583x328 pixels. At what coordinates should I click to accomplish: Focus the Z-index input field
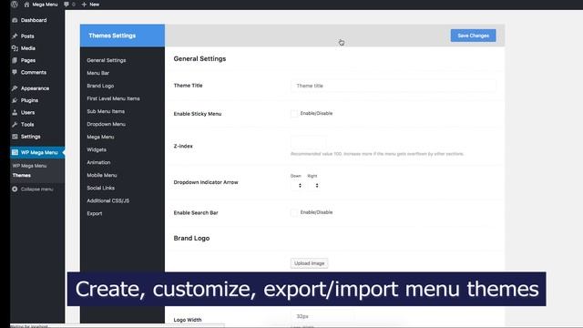point(308,143)
